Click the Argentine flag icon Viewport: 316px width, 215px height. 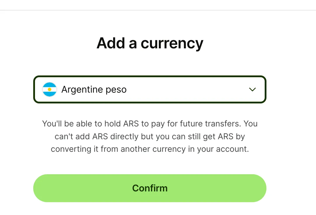click(x=50, y=89)
